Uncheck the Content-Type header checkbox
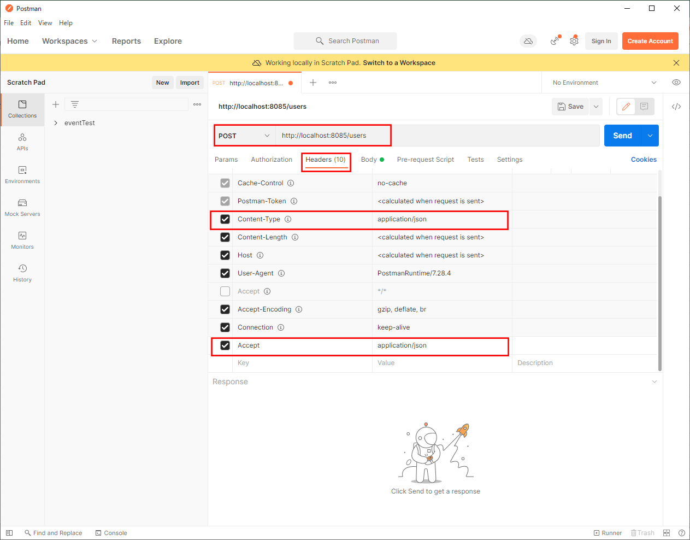 [x=225, y=219]
